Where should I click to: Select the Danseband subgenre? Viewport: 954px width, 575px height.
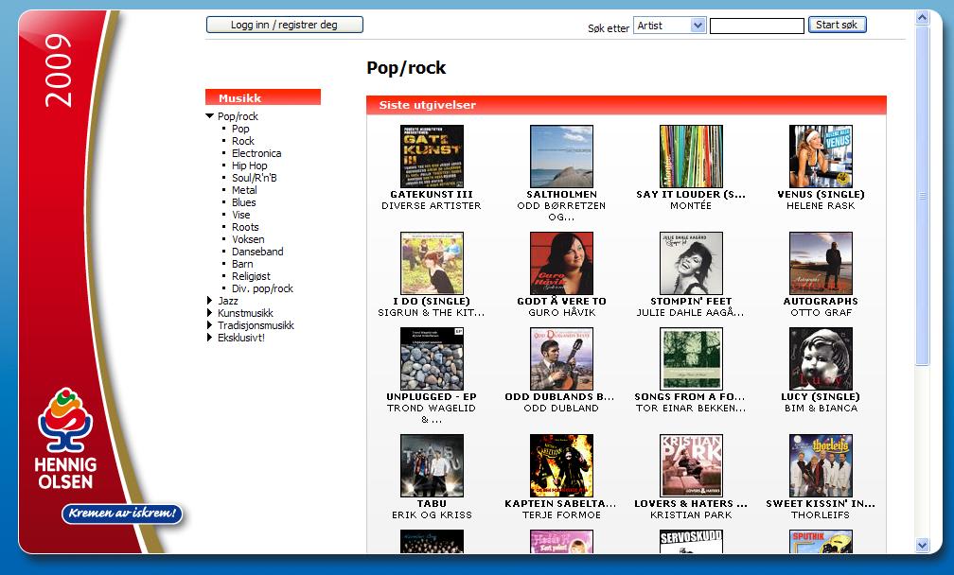point(257,251)
